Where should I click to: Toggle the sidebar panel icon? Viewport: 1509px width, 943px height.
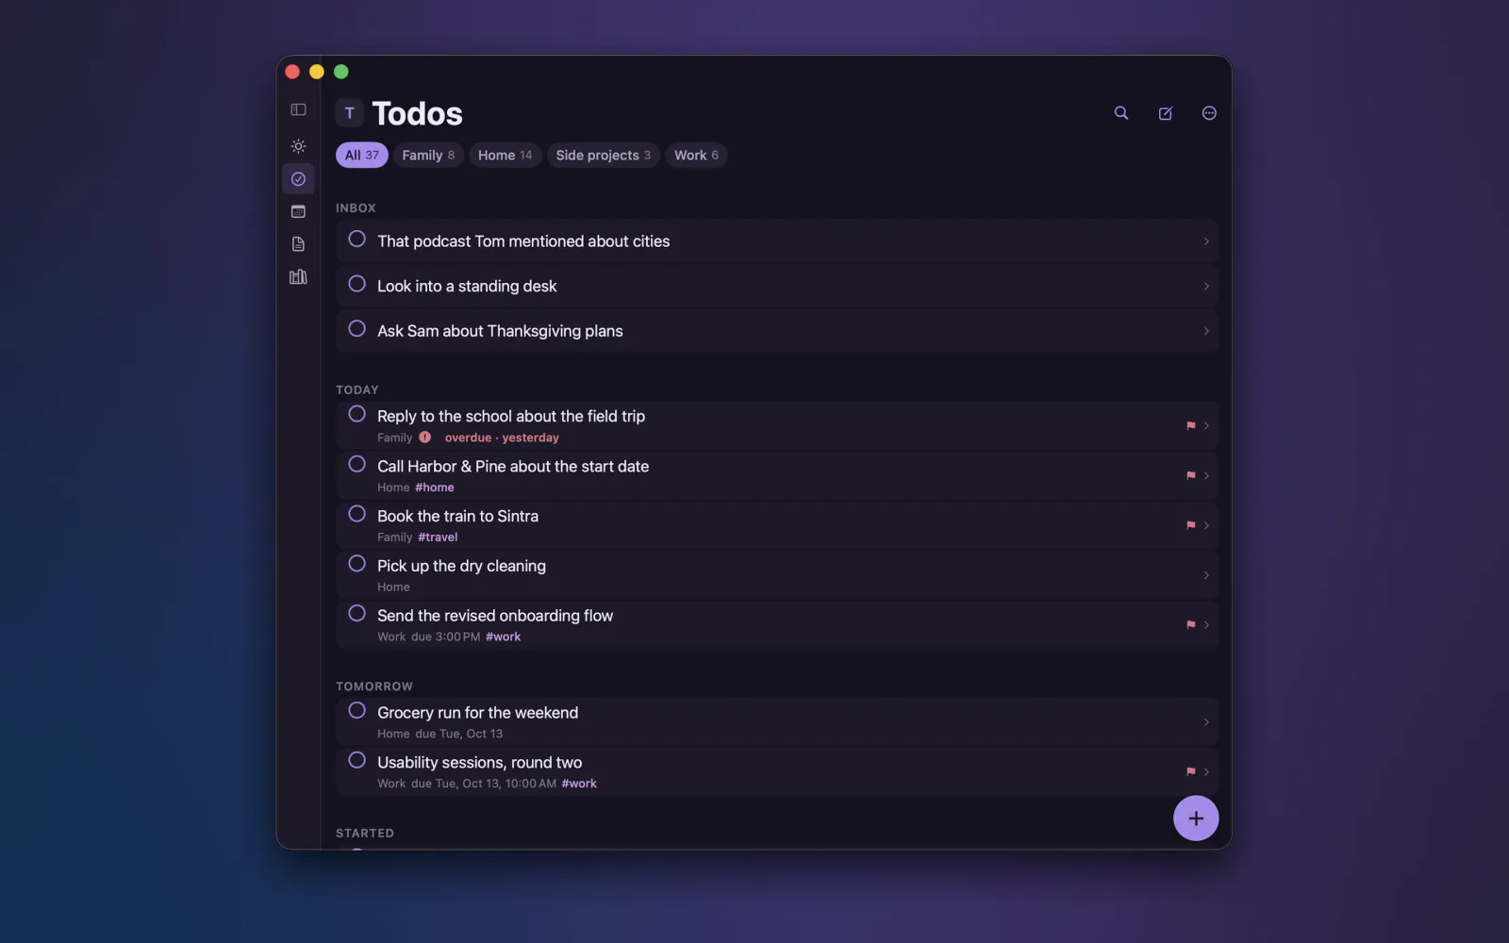coord(298,109)
